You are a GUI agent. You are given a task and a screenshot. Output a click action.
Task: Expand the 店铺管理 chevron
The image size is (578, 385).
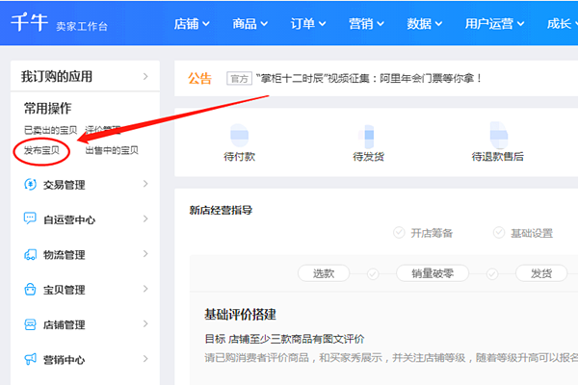[145, 323]
